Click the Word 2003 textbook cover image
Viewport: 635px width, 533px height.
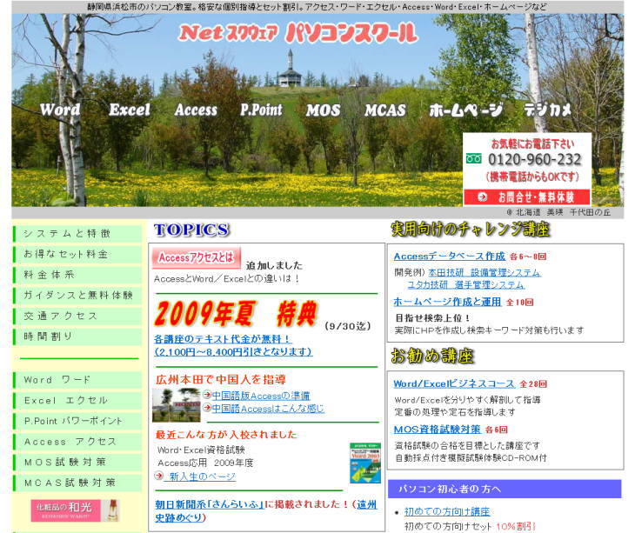click(365, 463)
